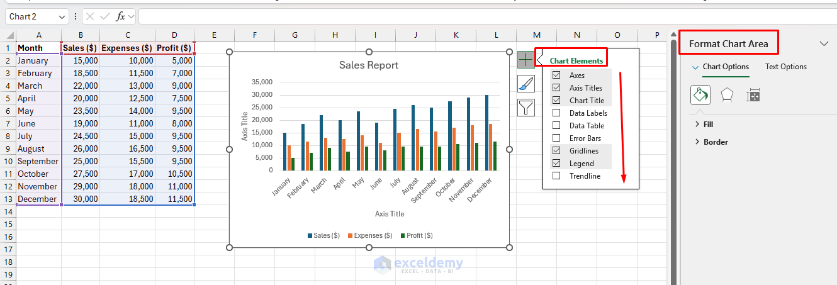Uncheck the Chart Title checkbox

[556, 100]
